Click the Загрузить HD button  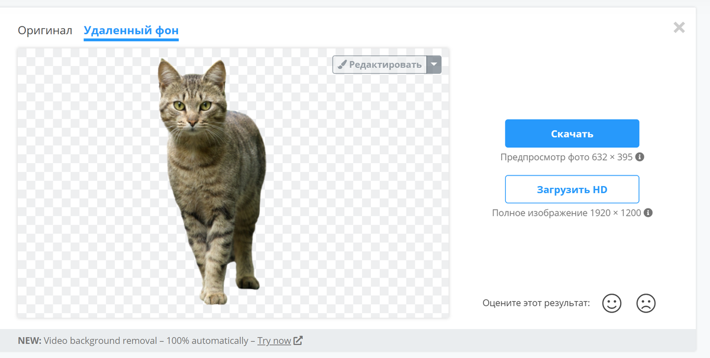pos(572,190)
